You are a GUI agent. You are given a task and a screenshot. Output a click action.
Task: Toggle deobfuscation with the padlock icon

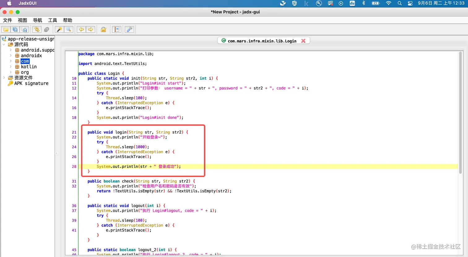(x=103, y=29)
